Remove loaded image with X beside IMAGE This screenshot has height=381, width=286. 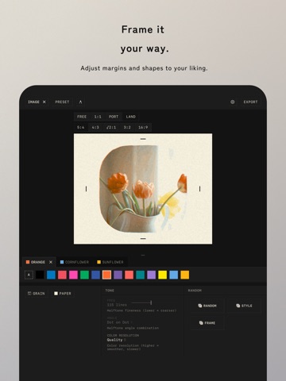pyautogui.click(x=44, y=102)
